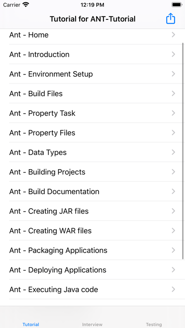
Task: Select the Ant - Property Task item
Action: pos(92,113)
